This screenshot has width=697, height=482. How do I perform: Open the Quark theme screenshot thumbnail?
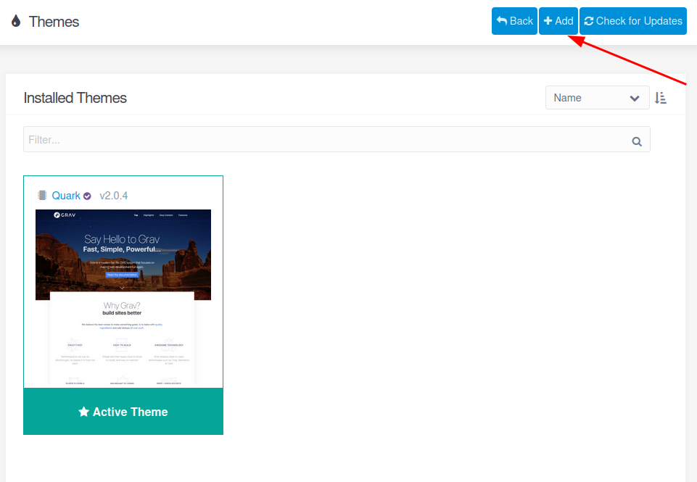point(123,297)
